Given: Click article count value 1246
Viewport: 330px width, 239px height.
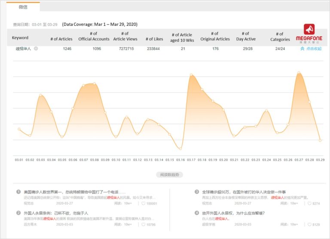Looking at the screenshot, I should coord(67,49).
